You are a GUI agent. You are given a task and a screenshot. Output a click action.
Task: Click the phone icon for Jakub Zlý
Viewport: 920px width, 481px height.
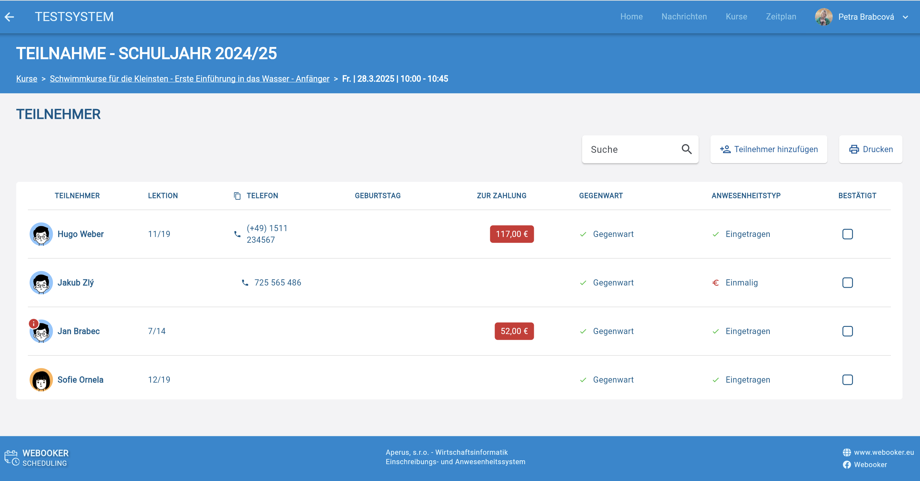(x=245, y=283)
